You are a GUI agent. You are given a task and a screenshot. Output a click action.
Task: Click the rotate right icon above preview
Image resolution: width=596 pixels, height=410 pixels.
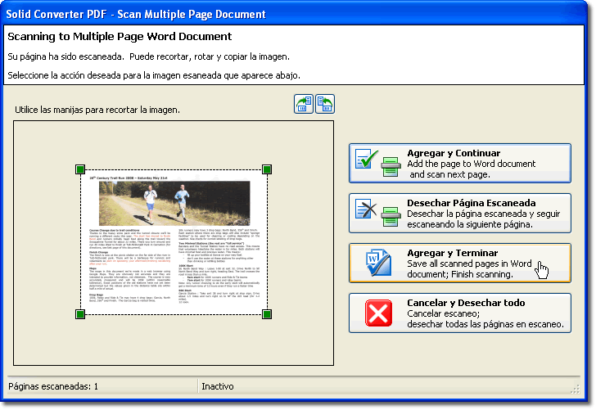[325, 104]
